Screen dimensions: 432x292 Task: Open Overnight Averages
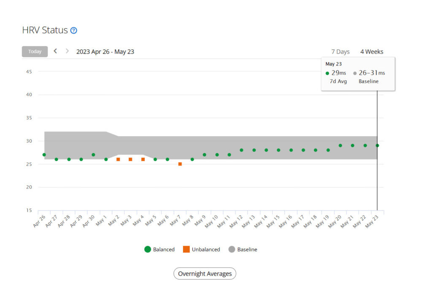tap(205, 273)
